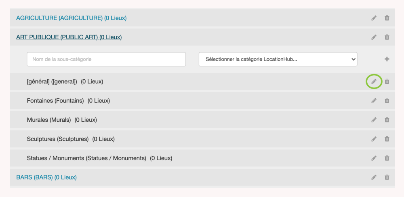Viewport: 404px width, 197px height.
Task: Delete the AGRICULTURE category
Action: click(x=387, y=18)
